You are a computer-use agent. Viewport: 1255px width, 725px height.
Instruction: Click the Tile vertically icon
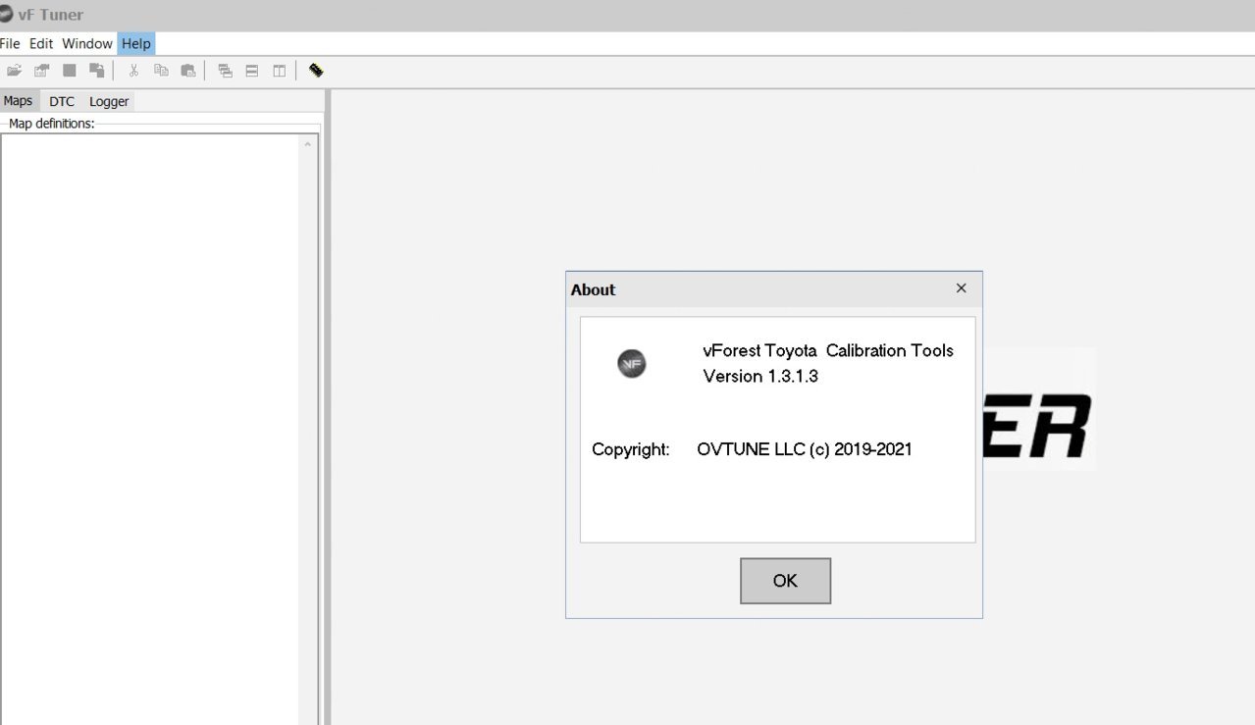click(280, 71)
